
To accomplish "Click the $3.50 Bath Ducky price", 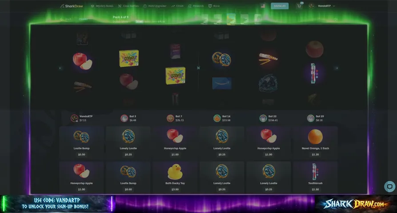I will click(175, 189).
